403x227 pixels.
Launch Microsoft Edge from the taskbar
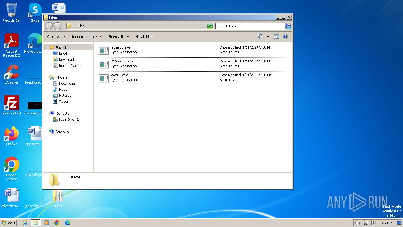[68, 223]
